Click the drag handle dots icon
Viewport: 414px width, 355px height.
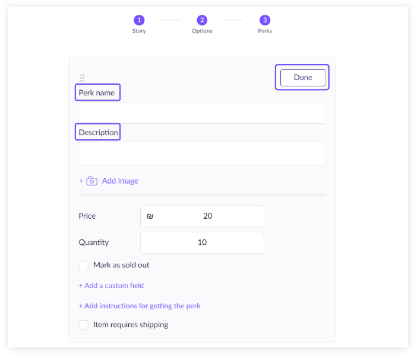82,78
